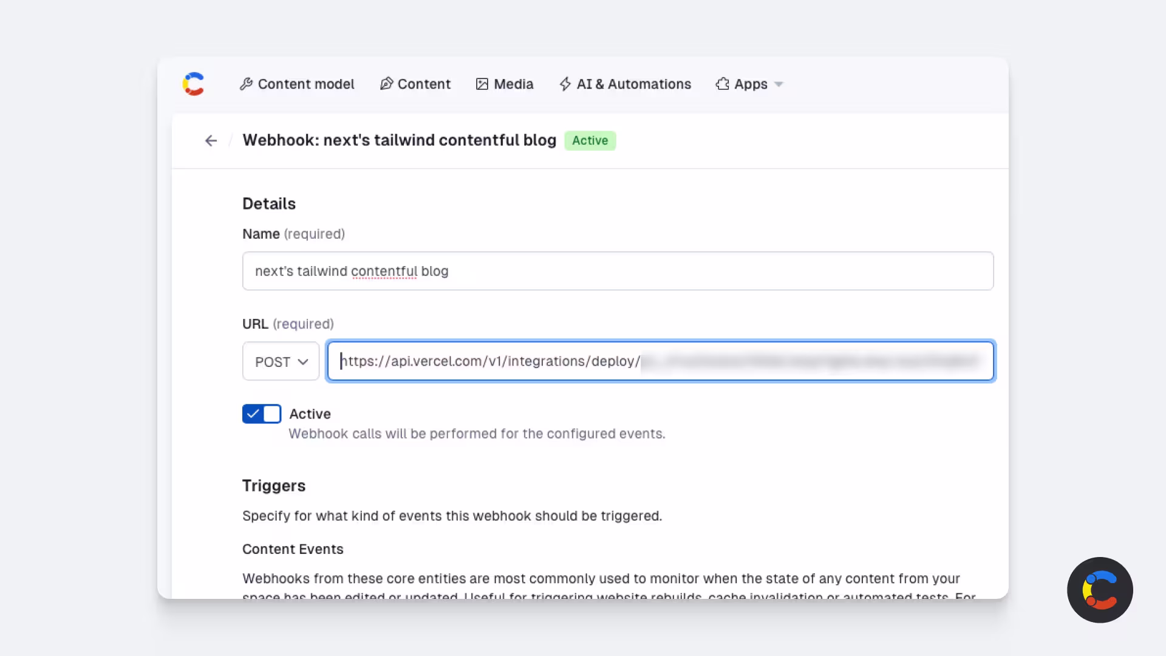Click the wrench icon for Content model
Image resolution: width=1166 pixels, height=656 pixels.
click(246, 84)
